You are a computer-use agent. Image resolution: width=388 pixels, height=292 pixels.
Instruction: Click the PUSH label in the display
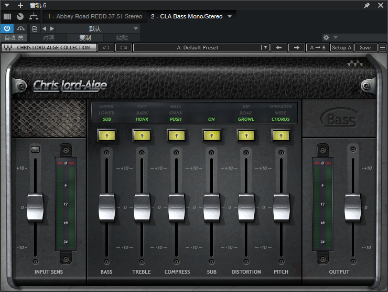tap(176, 119)
